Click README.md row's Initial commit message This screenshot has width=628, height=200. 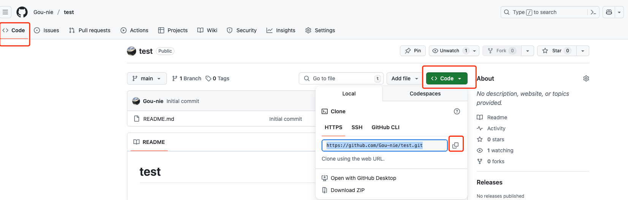pyautogui.click(x=285, y=119)
